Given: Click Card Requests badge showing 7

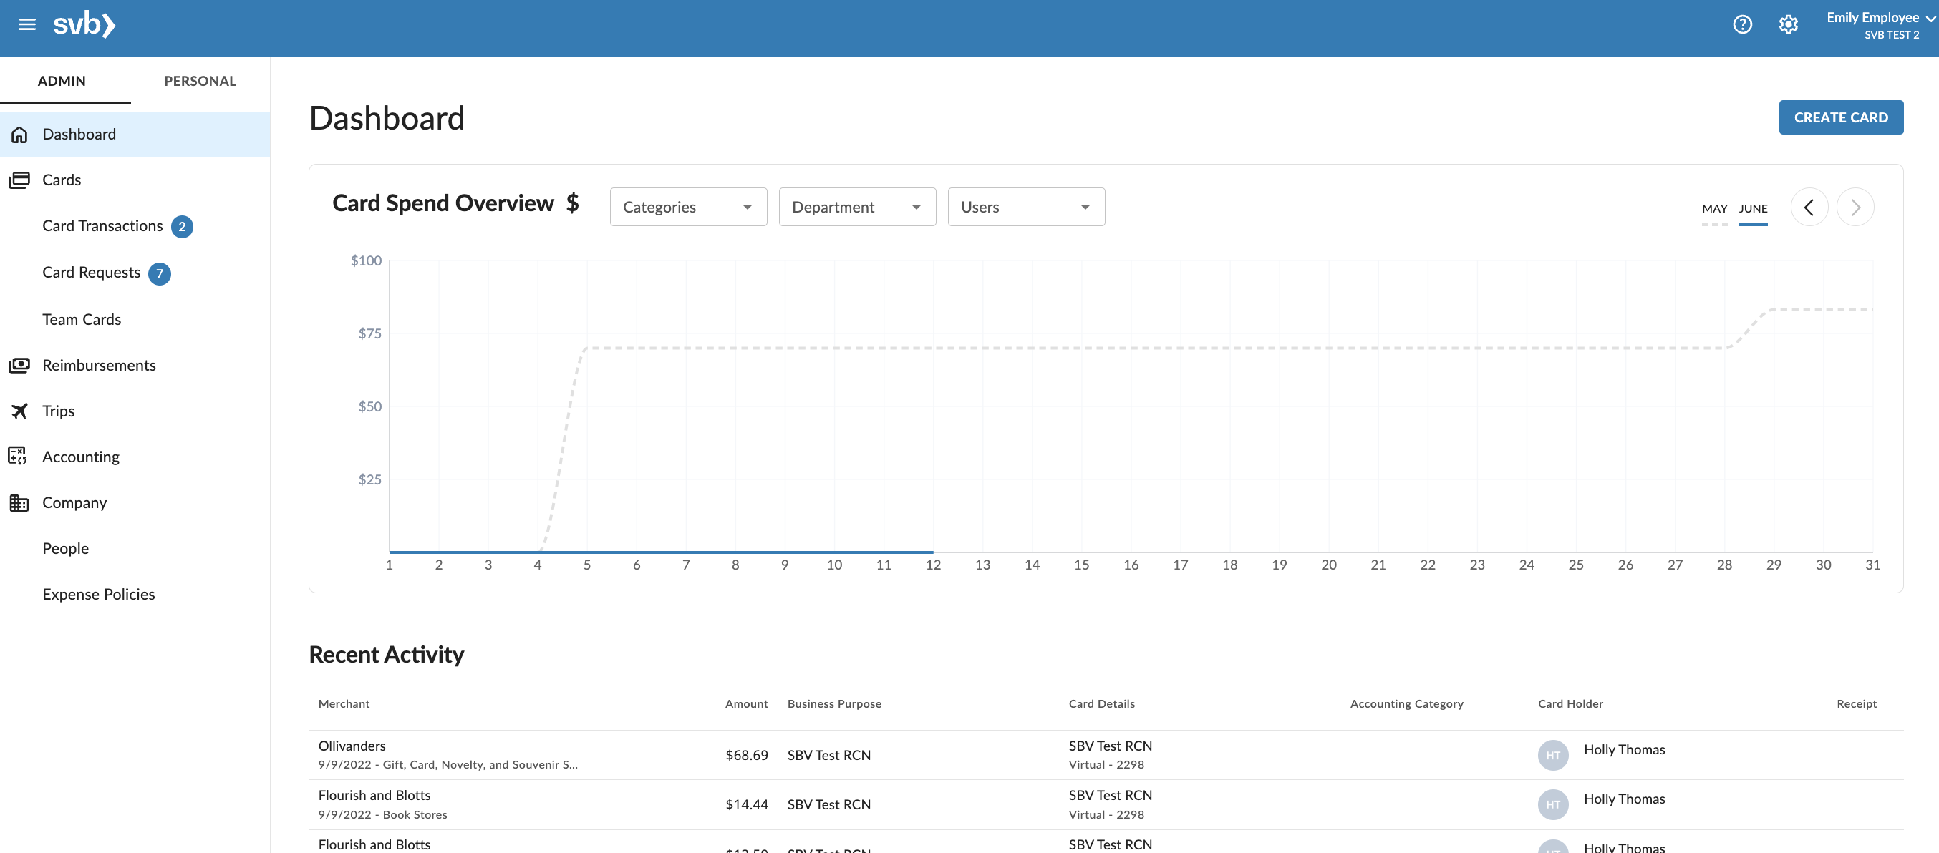Looking at the screenshot, I should tap(160, 274).
